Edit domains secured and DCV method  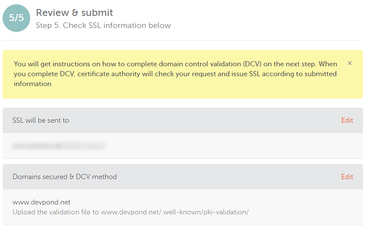tap(347, 177)
